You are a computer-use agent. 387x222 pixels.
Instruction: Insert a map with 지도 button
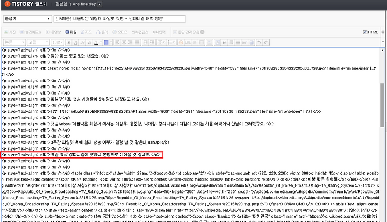(x=86, y=32)
